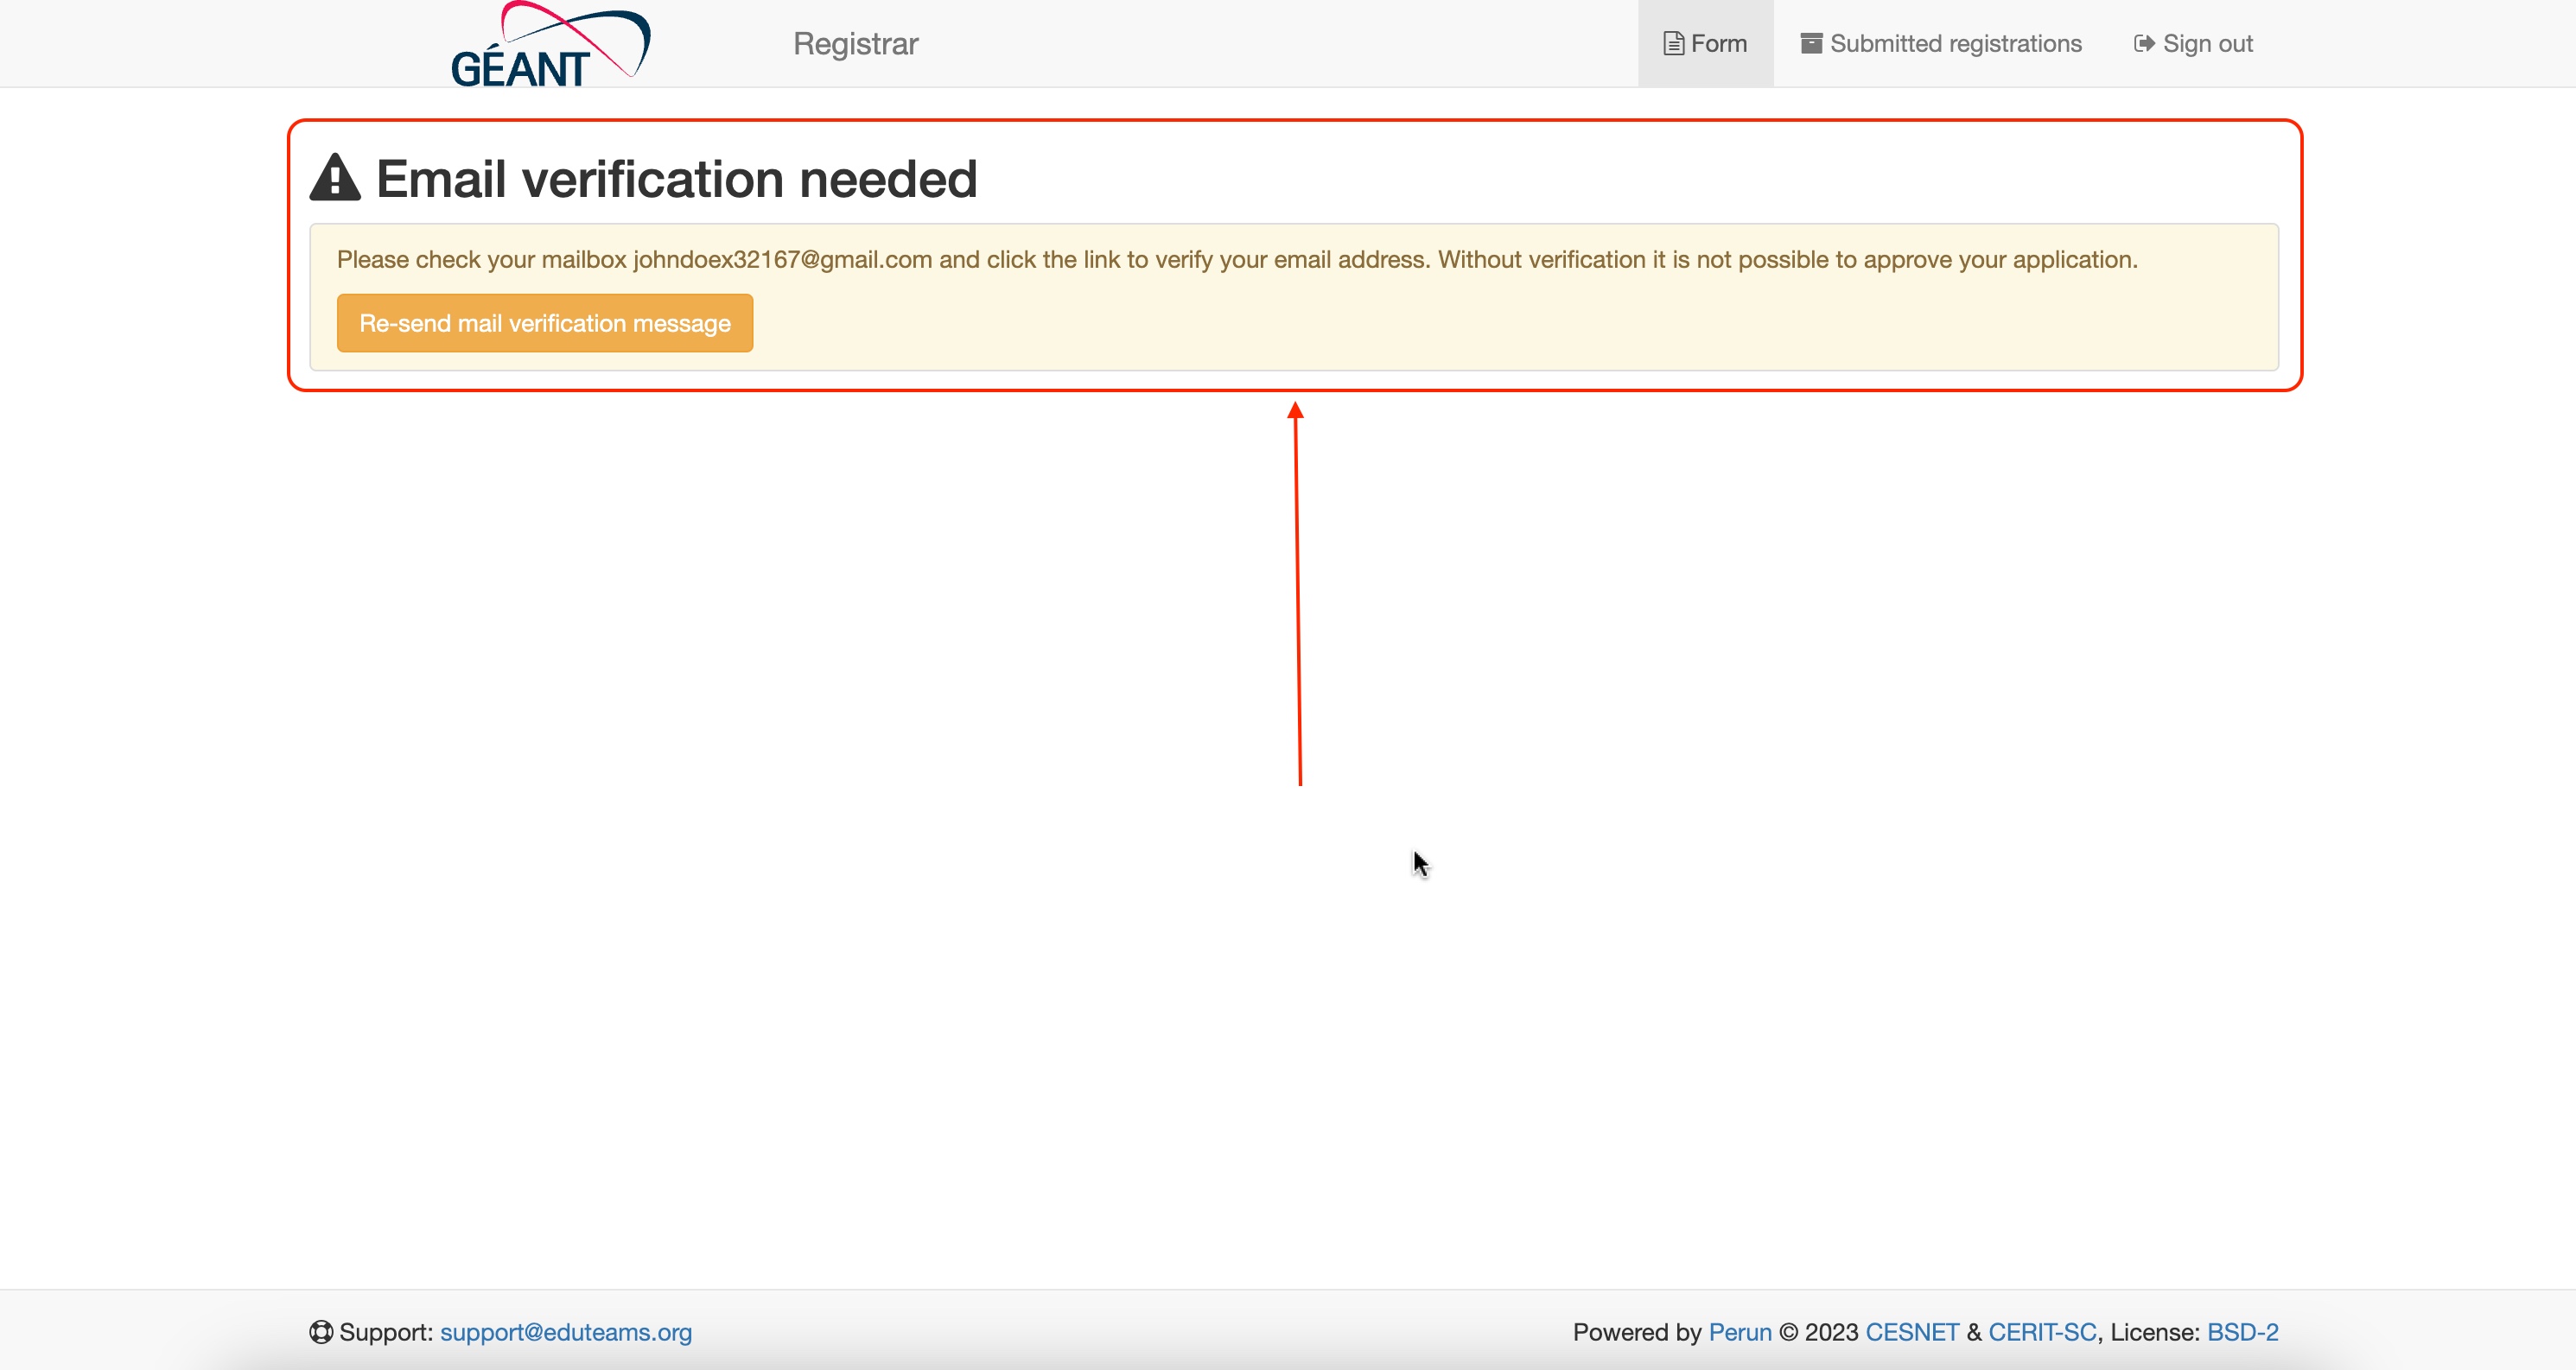Re-send mail verification message

(545, 323)
